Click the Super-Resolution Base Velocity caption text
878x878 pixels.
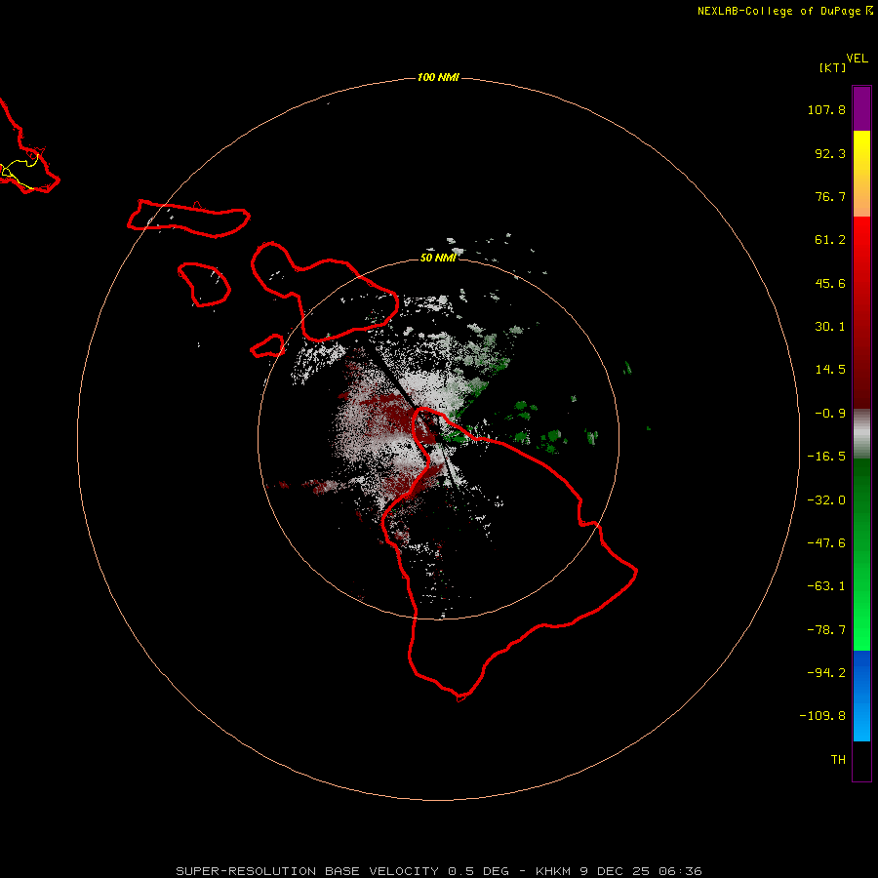point(438,871)
